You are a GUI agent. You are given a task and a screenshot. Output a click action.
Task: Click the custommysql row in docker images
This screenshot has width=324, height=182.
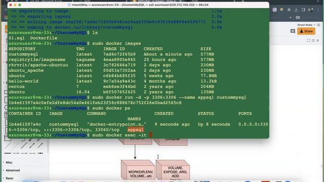[111, 54]
